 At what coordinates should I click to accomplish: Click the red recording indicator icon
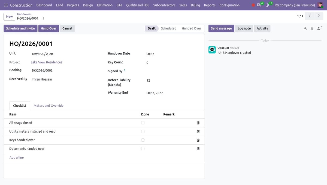point(253,5)
